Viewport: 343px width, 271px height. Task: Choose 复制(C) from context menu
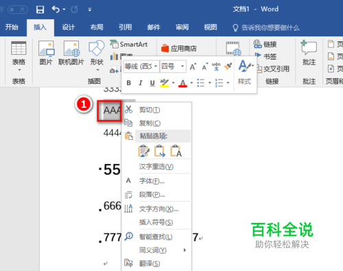[156, 123]
